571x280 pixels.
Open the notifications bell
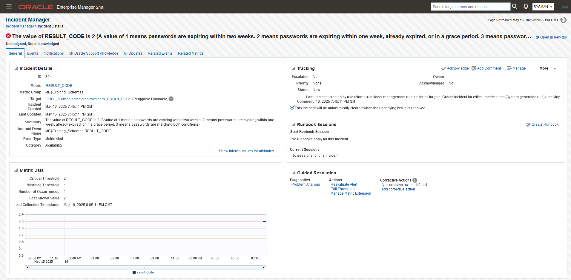pos(526,6)
